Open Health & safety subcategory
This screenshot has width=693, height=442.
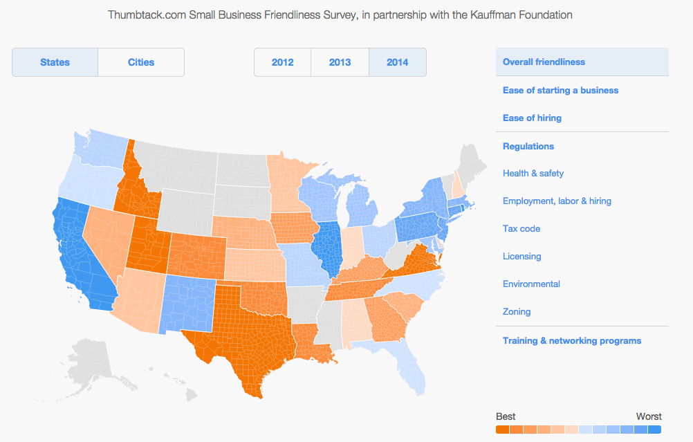point(533,173)
